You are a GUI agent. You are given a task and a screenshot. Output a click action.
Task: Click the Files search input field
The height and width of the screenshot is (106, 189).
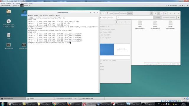coord(135,18)
